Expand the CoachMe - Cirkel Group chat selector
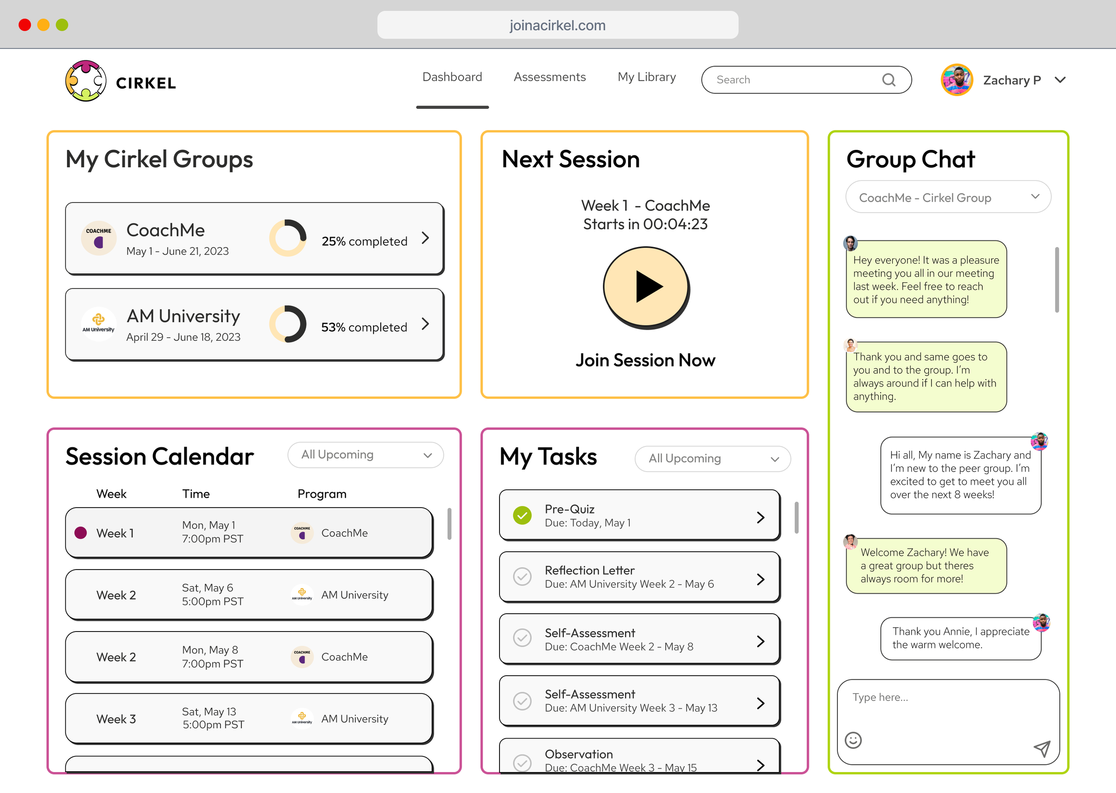The image size is (1116, 793). pos(948,197)
